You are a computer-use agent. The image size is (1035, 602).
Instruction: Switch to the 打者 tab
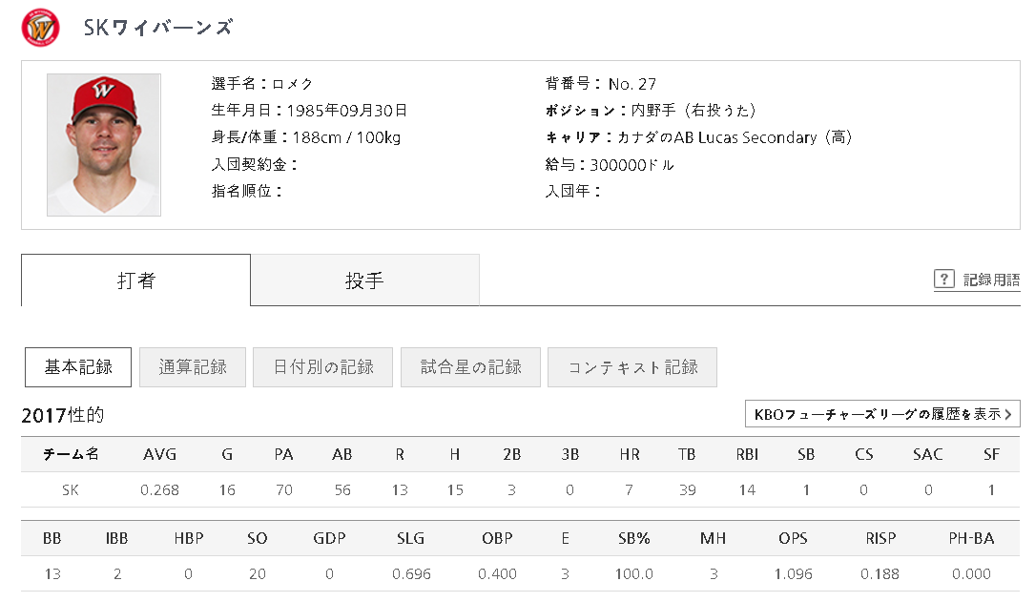(136, 280)
